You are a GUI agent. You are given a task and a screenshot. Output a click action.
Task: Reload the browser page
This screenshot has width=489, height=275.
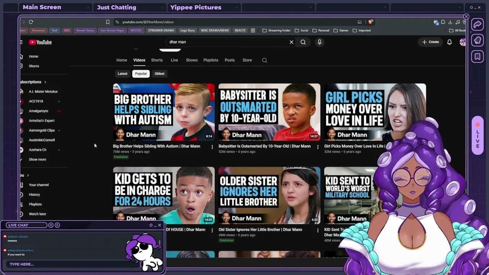pos(31,22)
